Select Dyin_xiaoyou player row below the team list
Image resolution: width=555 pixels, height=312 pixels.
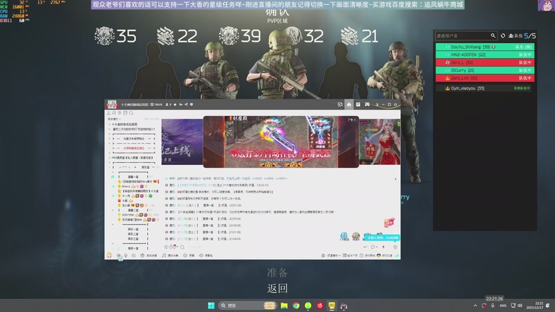pos(484,88)
